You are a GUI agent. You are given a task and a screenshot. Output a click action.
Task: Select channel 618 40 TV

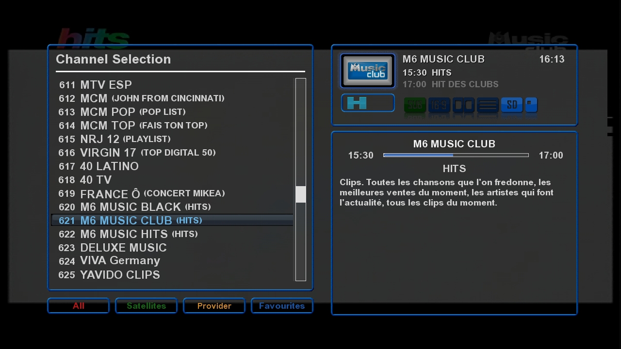[x=172, y=180]
